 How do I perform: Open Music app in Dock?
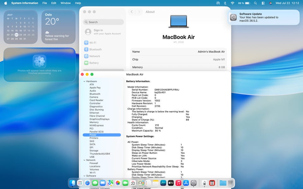pos(178,183)
